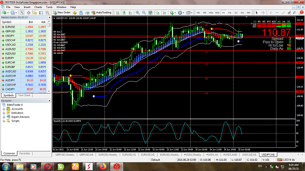This screenshot has height=171, width=305.
Task: Open the Indicators dropdown arrow
Action: coord(175,13)
